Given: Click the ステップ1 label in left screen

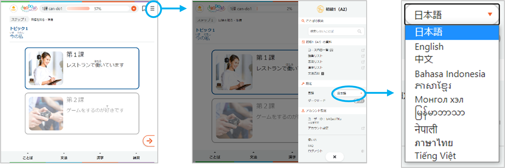Looking at the screenshot, I should (19, 20).
